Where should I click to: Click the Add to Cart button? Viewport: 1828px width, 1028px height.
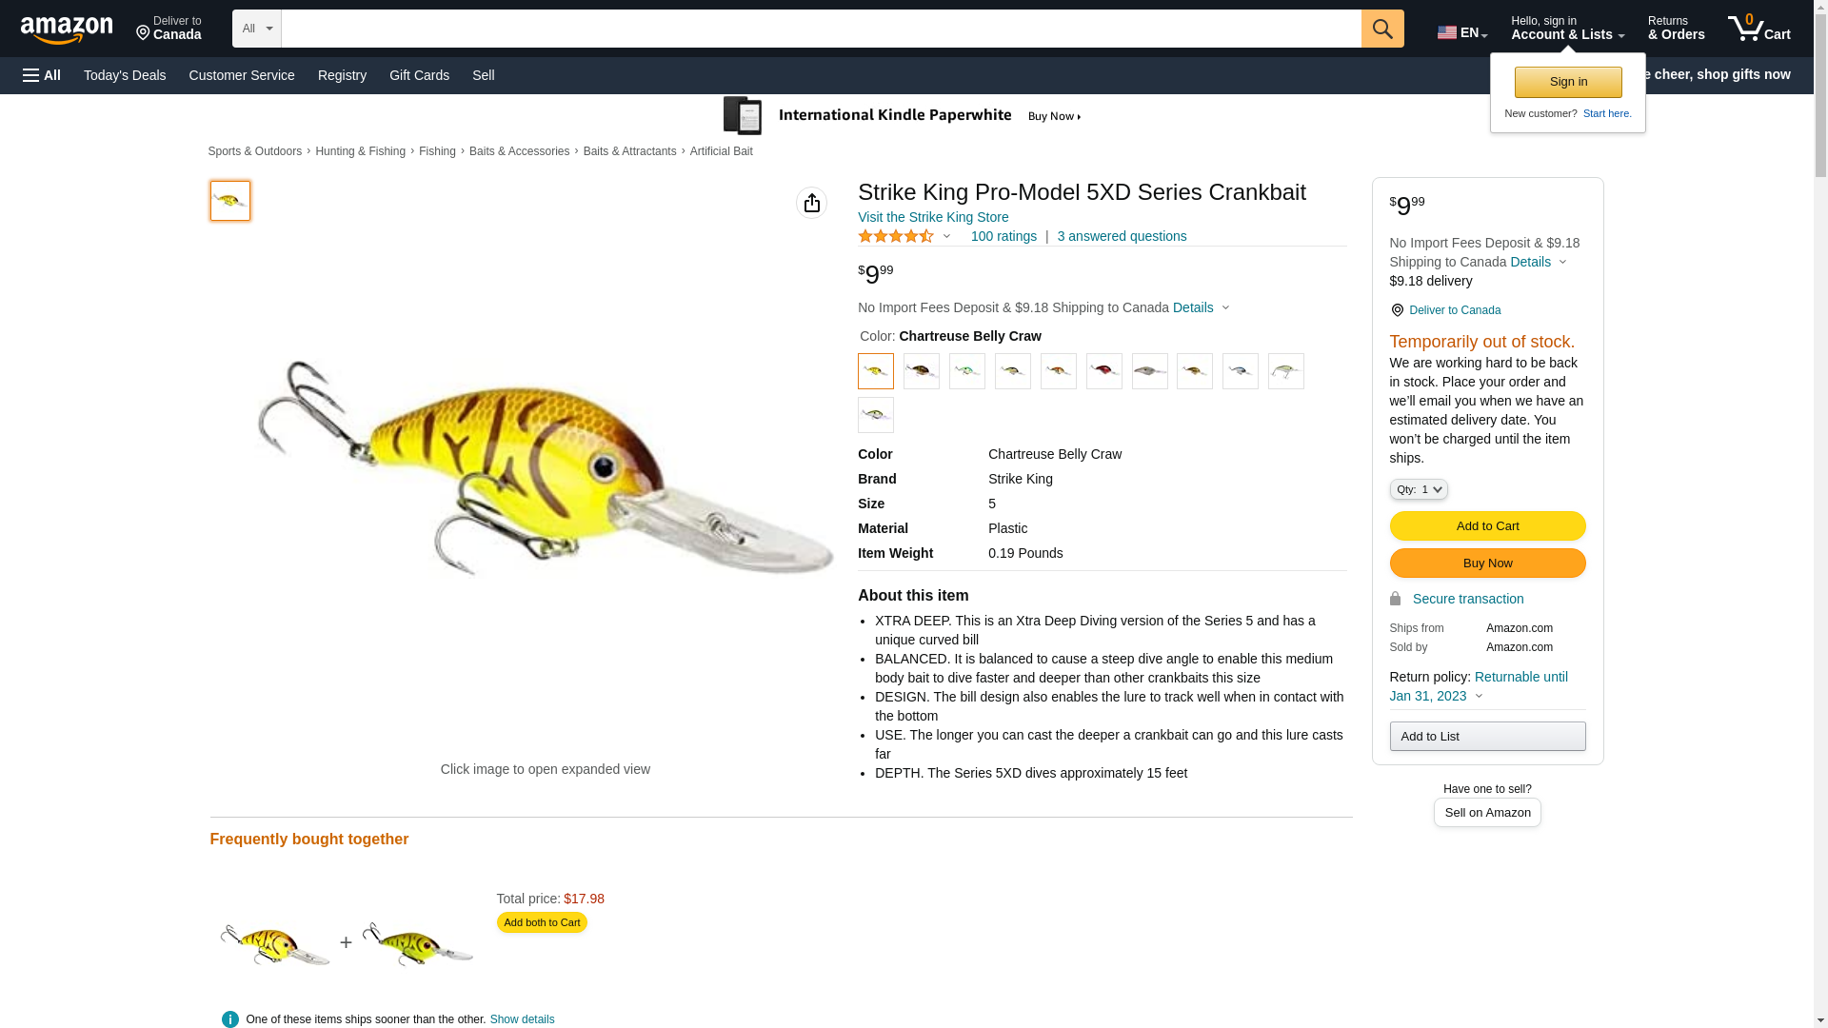[x=1487, y=525]
